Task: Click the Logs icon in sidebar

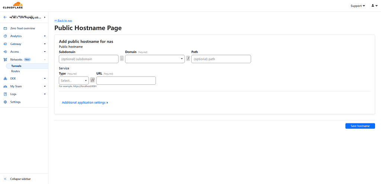Action: 5,94
